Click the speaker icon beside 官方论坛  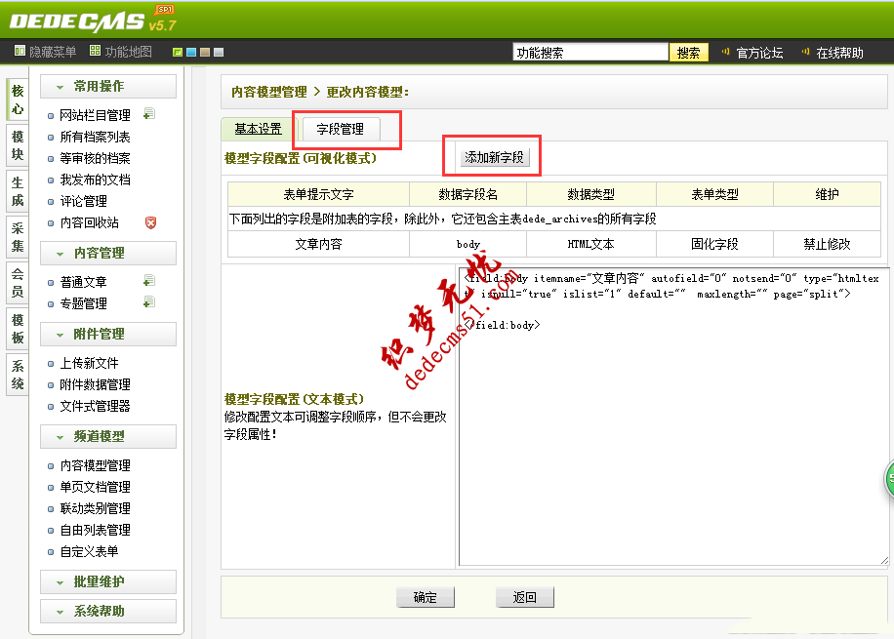point(724,52)
